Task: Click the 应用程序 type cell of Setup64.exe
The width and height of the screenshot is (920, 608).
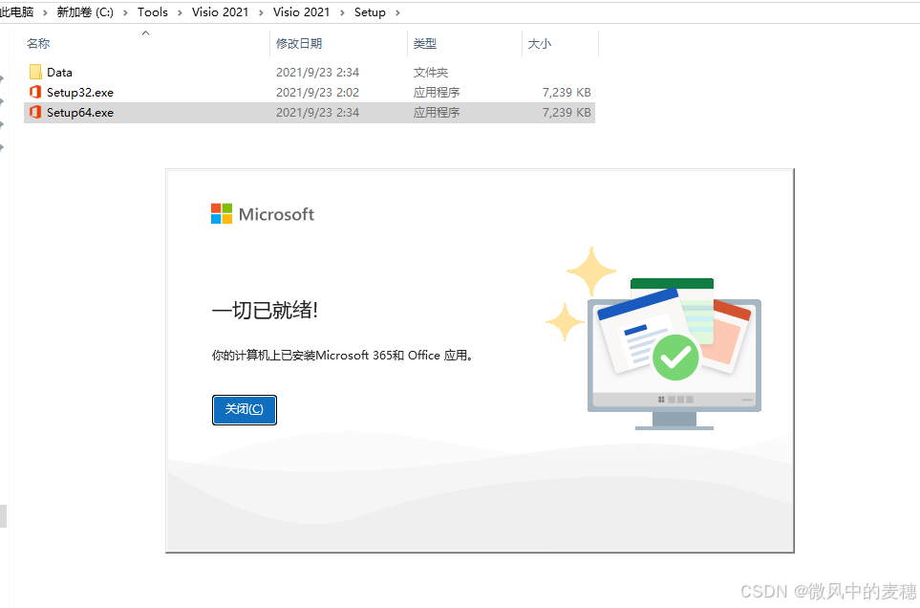Action: click(437, 112)
